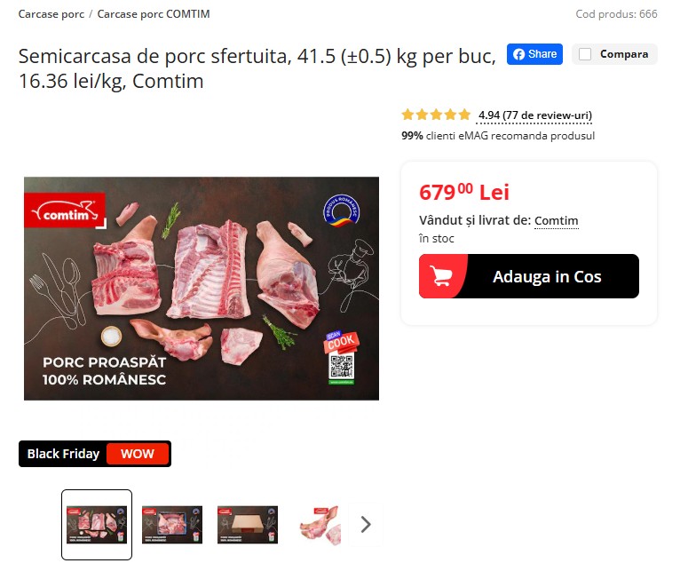
Task: Show next thumbnails with the right chevron
Action: (366, 525)
